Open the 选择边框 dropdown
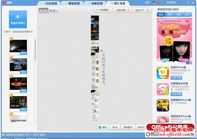Viewport: 197px width, 139px height. pyautogui.click(x=123, y=10)
